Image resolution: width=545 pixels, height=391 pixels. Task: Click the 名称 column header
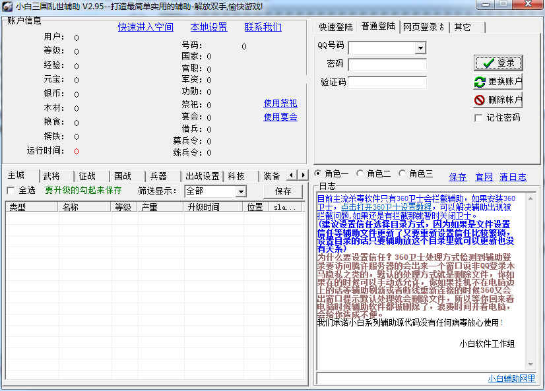point(84,207)
